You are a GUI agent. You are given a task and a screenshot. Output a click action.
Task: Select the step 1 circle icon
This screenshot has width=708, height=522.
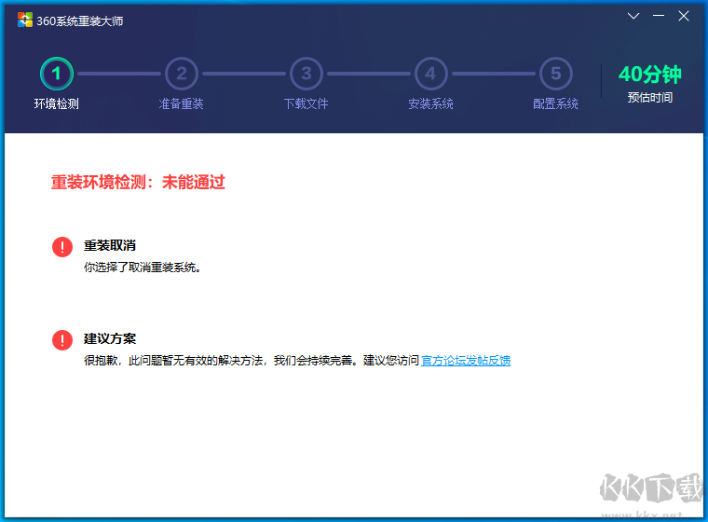[57, 73]
